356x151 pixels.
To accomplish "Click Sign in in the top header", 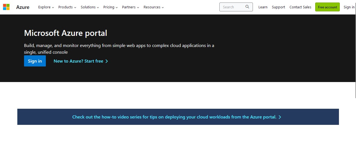I will [x=349, y=7].
